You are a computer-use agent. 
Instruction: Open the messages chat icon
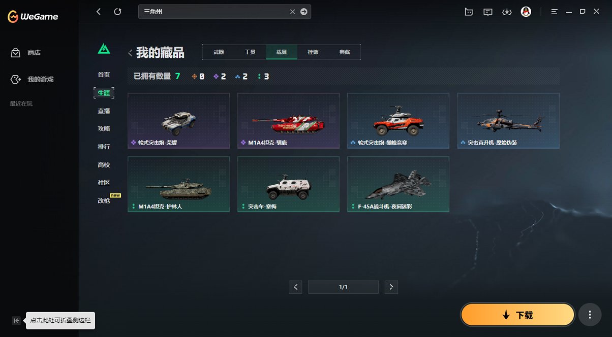488,12
